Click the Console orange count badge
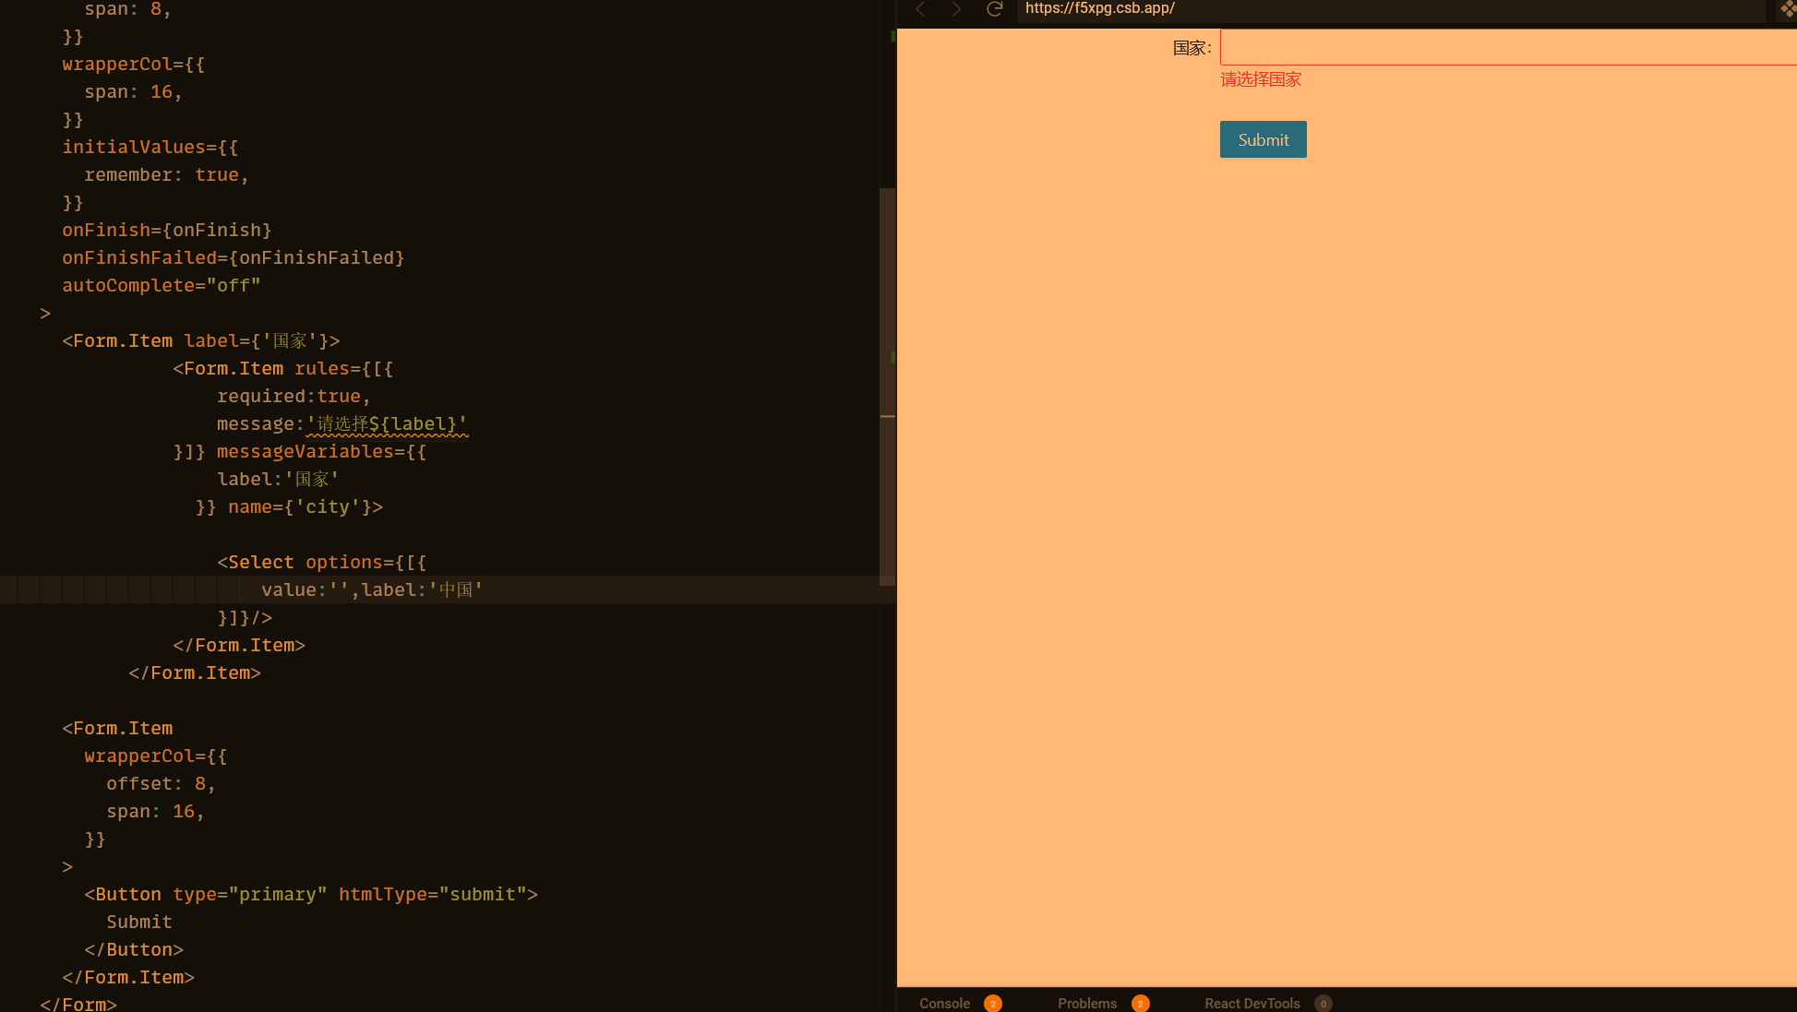The image size is (1797, 1012). [x=993, y=1004]
